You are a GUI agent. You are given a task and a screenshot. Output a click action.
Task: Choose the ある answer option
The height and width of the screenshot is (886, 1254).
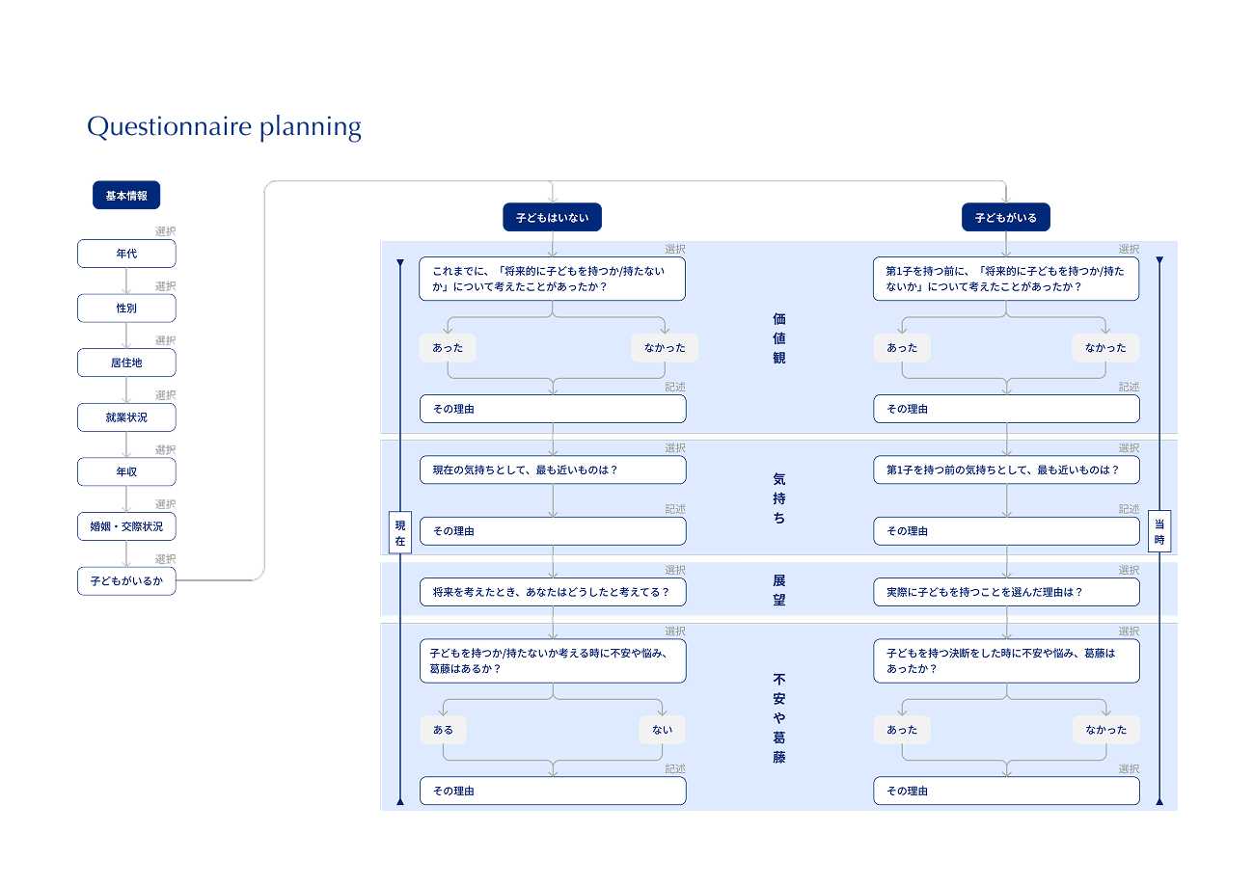click(443, 730)
